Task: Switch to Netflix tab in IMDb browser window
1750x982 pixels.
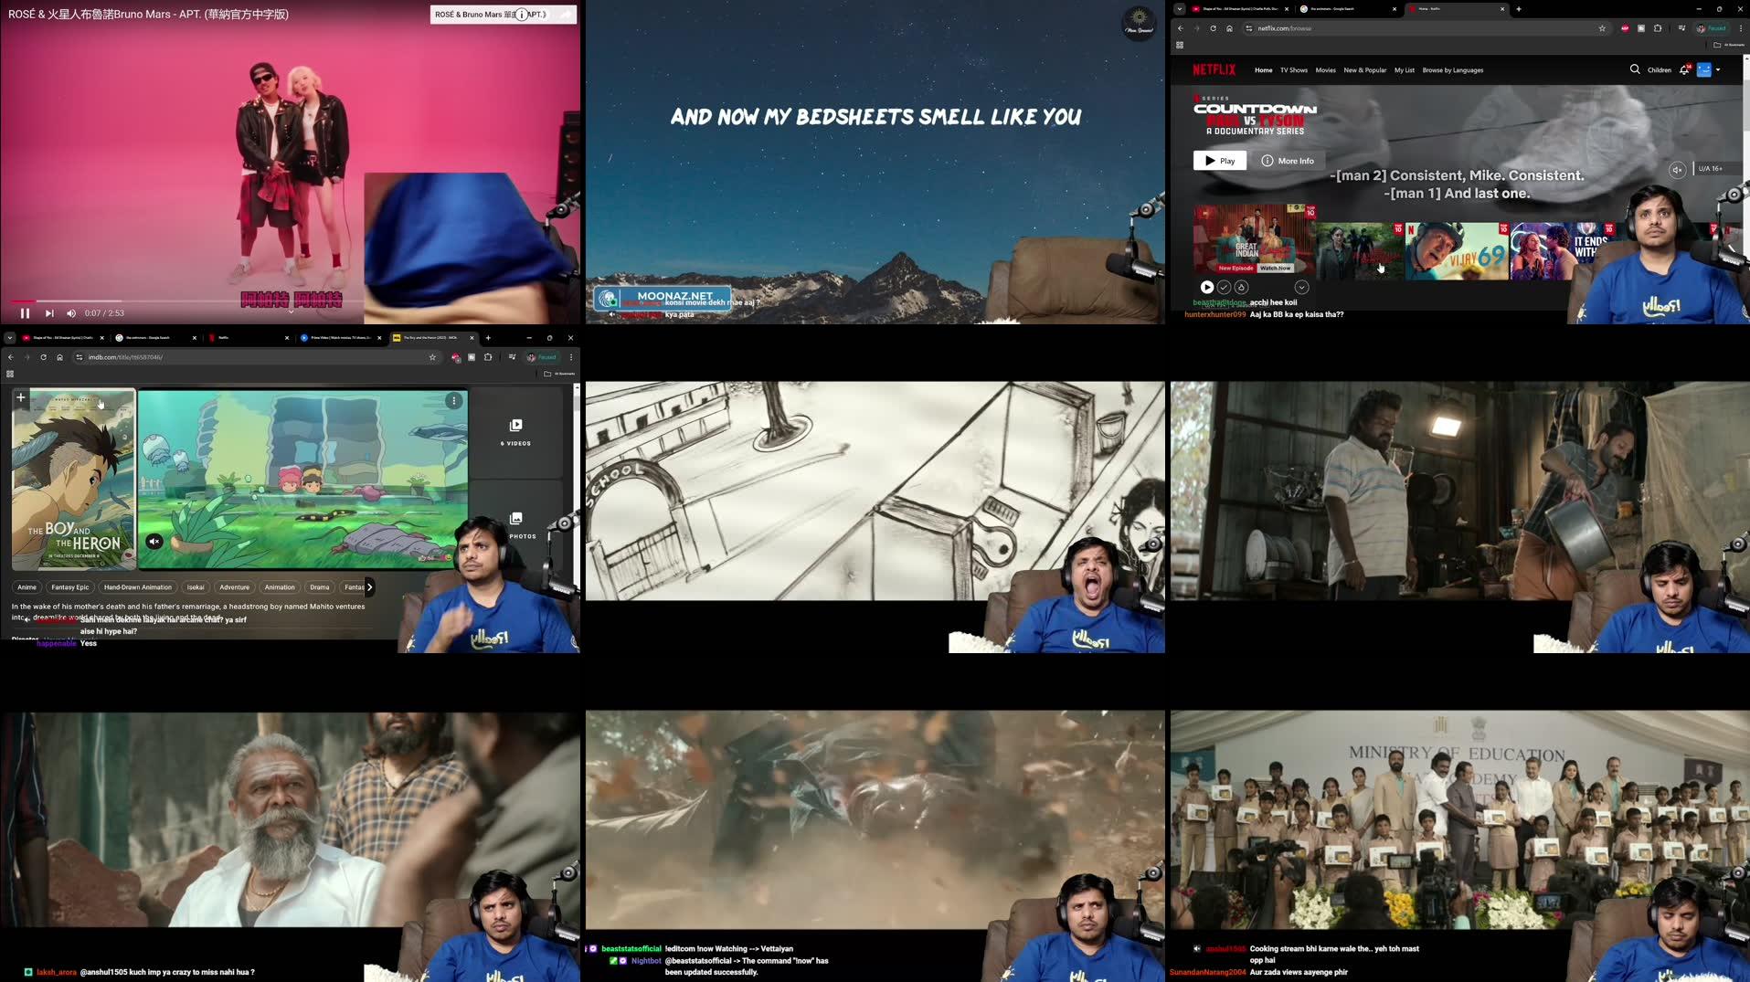Action: 247,338
